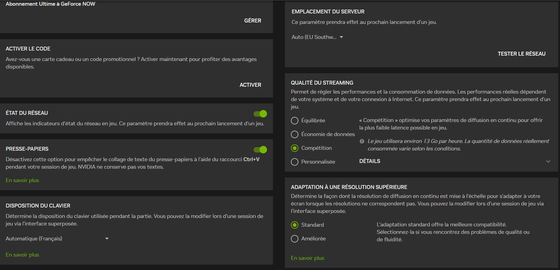Click the Adaptation à une résolution supérieure heading
560x270 pixels.
pyautogui.click(x=349, y=187)
